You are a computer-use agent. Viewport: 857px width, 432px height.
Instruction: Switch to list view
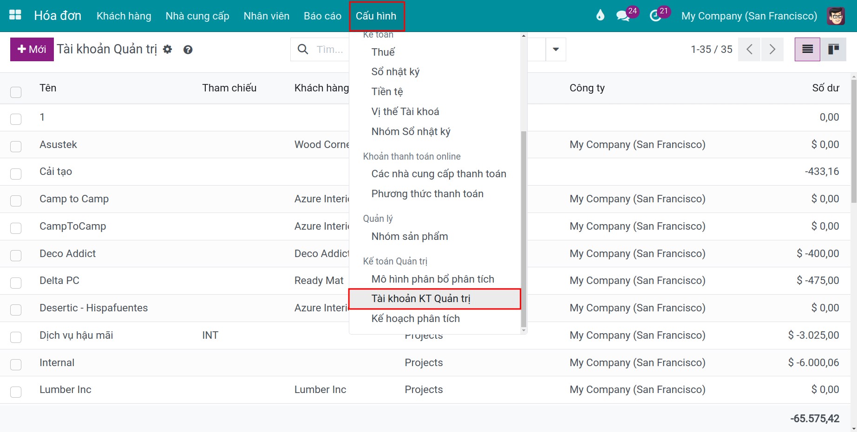tap(807, 49)
